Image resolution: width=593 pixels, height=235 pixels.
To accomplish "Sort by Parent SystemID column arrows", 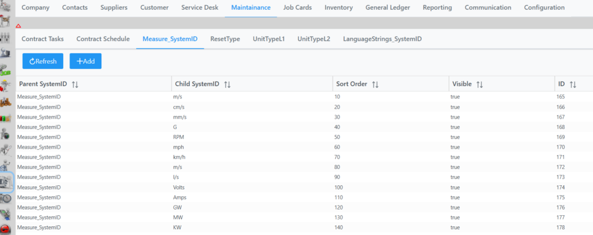I will point(75,85).
